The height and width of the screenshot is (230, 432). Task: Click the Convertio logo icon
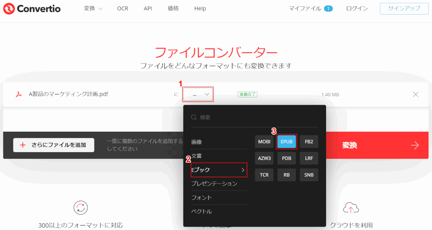9,9
